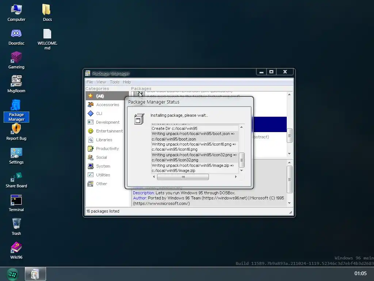The width and height of the screenshot is (374, 281).
Task: Click the Development category icon
Action: click(x=91, y=122)
